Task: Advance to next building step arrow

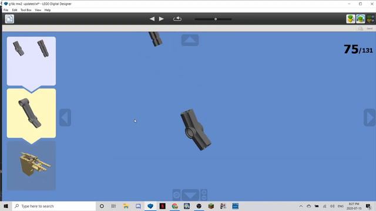Action: (x=162, y=19)
